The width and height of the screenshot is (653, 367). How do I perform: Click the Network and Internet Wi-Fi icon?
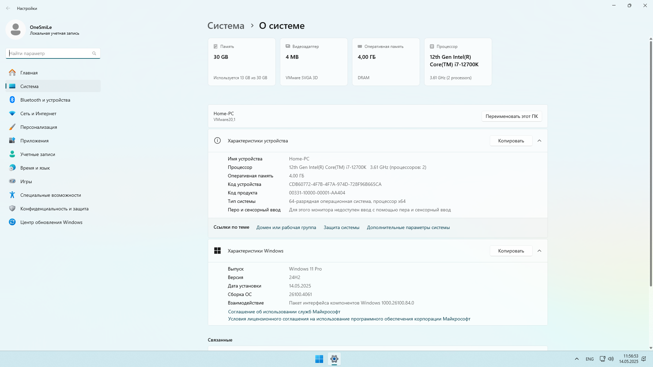pos(12,113)
